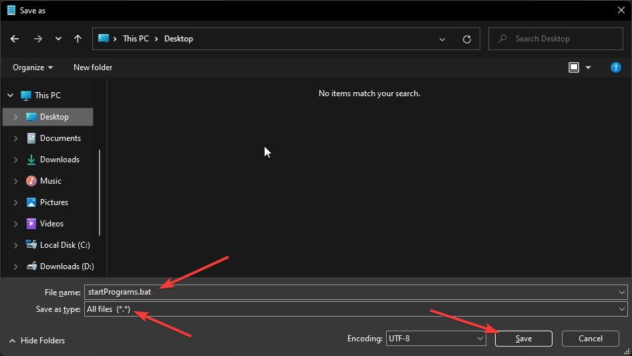Click the Back navigation arrow
Viewport: 632px width, 356px height.
[x=15, y=39]
